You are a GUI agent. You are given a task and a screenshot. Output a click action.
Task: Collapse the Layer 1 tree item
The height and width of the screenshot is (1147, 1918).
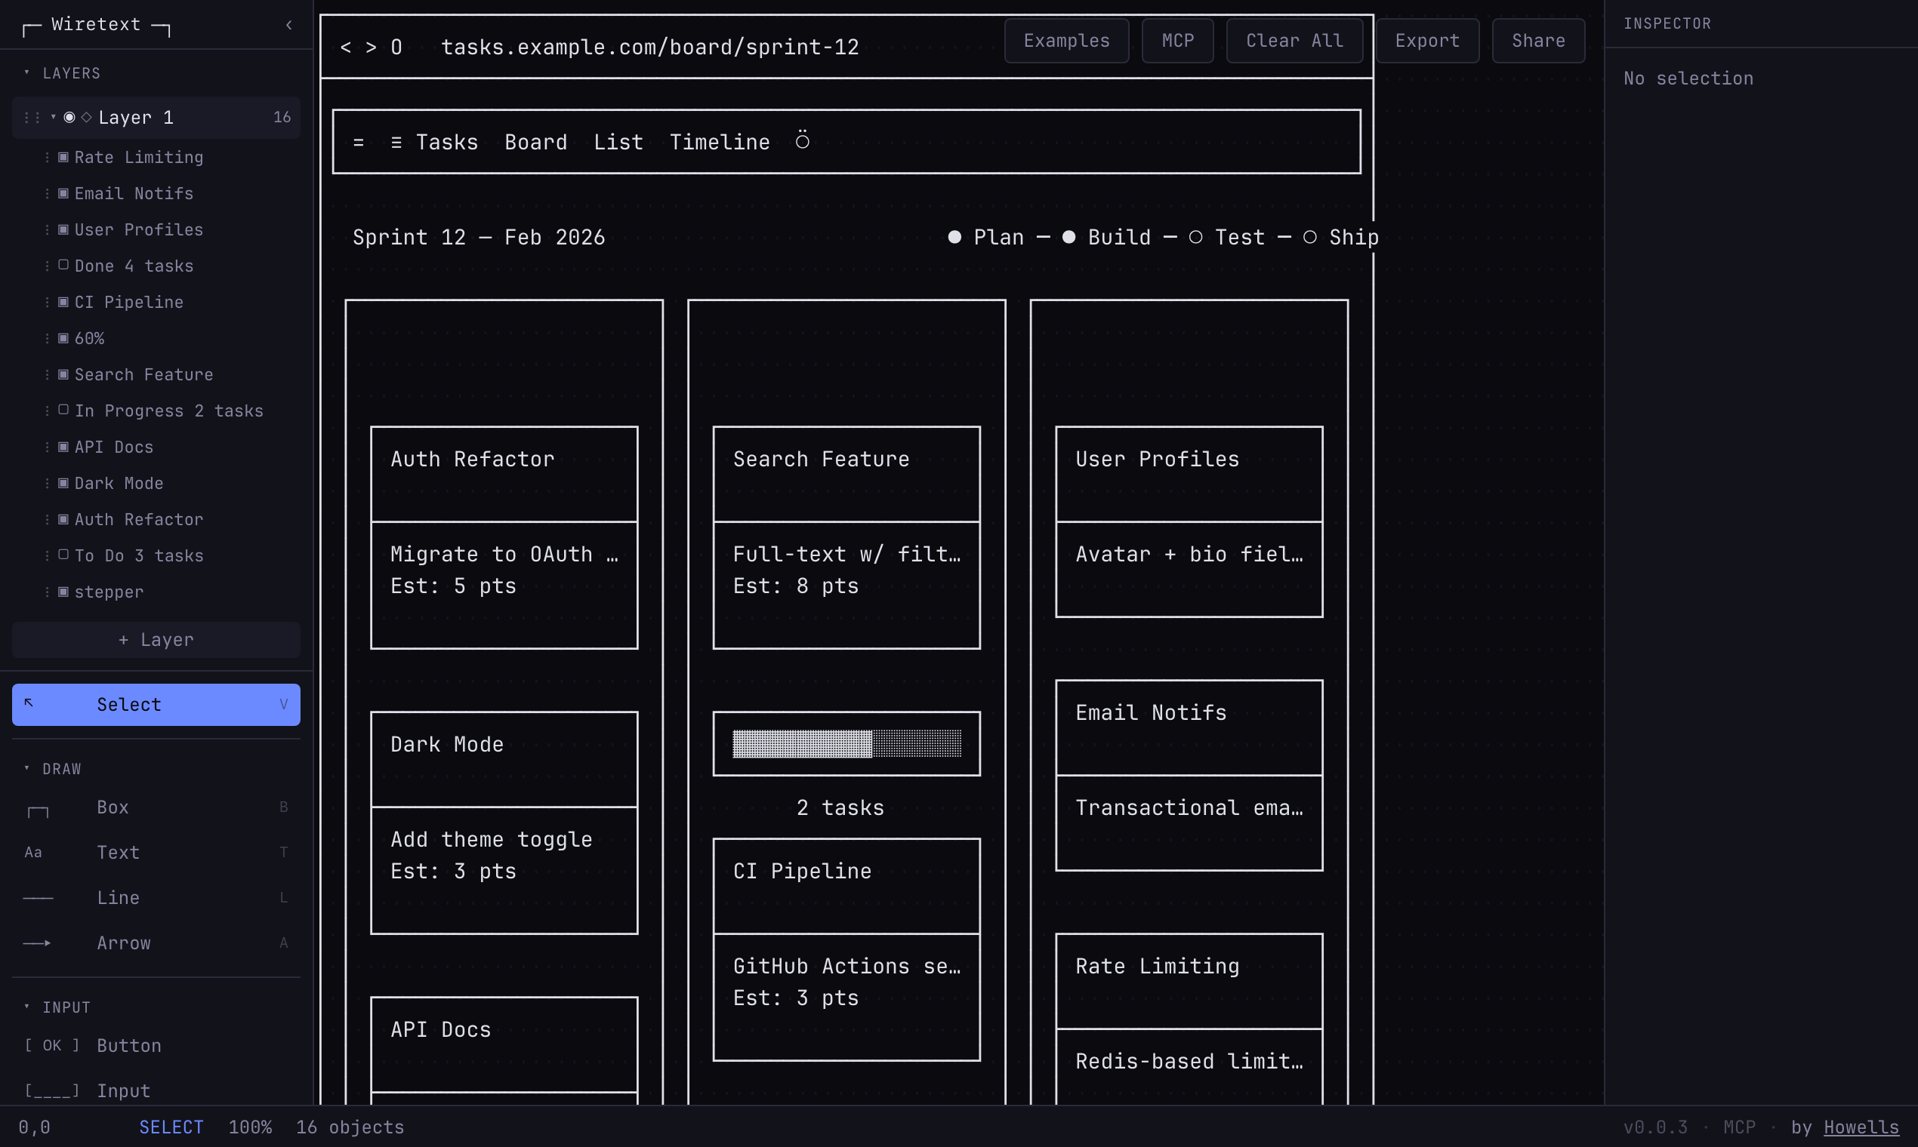tap(52, 117)
